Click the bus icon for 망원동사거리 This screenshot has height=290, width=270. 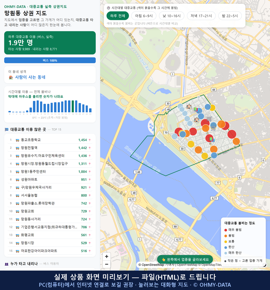click(x=18, y=219)
